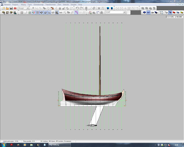Click the add point star icon

pos(33,8)
